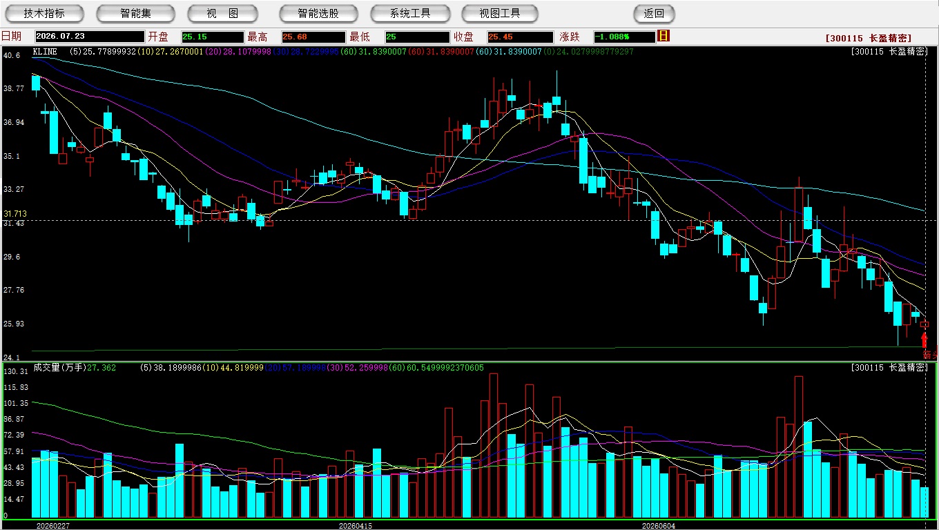Select the 开盘 value field 25.15
The image size is (939, 530).
213,37
